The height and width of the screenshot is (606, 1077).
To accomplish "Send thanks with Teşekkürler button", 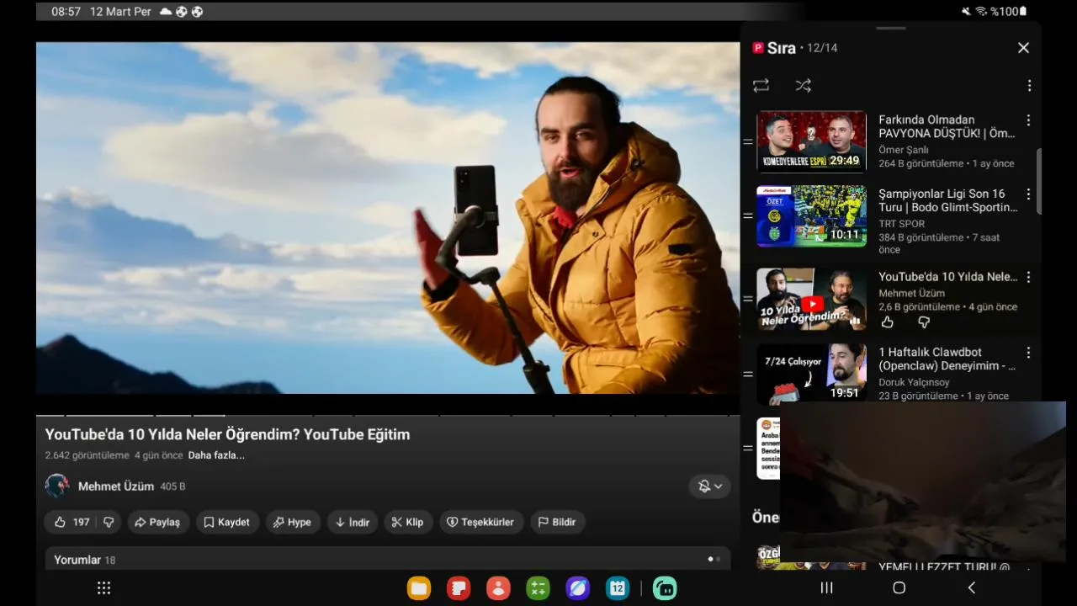I will [x=480, y=522].
